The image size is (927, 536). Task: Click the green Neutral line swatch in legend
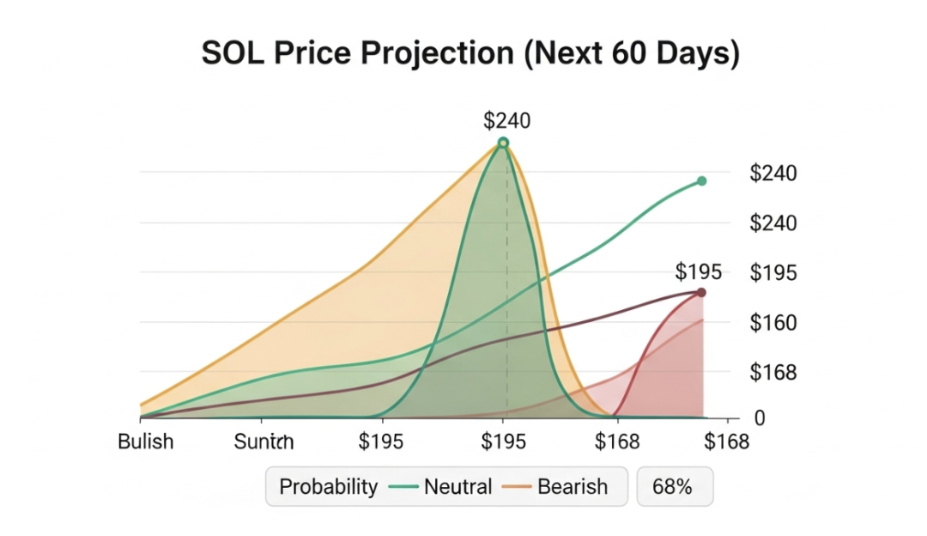402,487
